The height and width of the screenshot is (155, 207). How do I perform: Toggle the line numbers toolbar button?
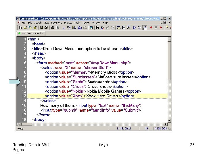click(x=145, y=28)
